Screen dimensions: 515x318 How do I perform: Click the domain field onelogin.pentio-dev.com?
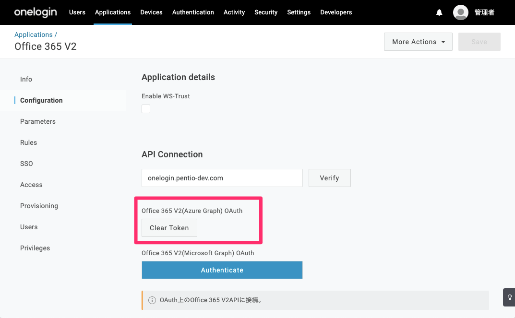coord(222,178)
